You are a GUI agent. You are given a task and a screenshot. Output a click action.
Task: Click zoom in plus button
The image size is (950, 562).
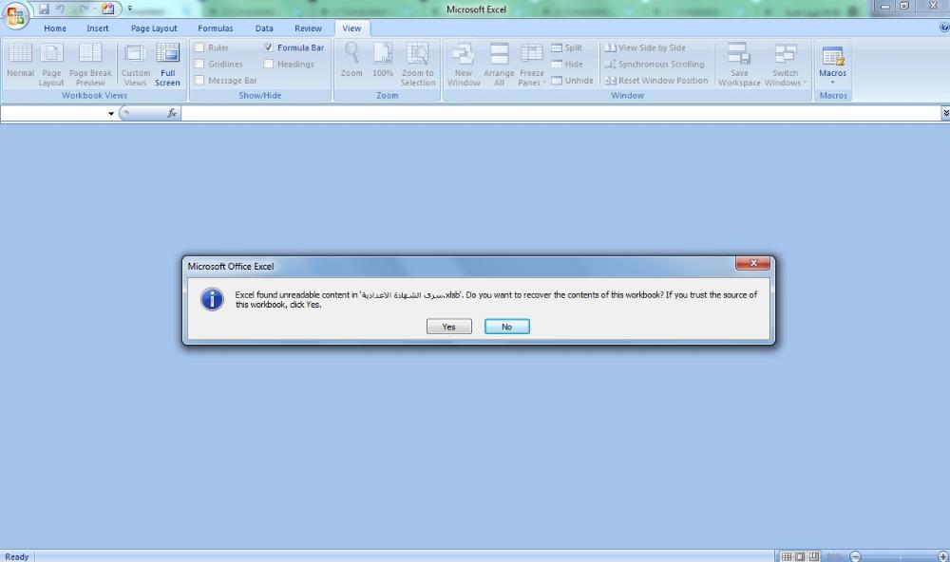[942, 556]
